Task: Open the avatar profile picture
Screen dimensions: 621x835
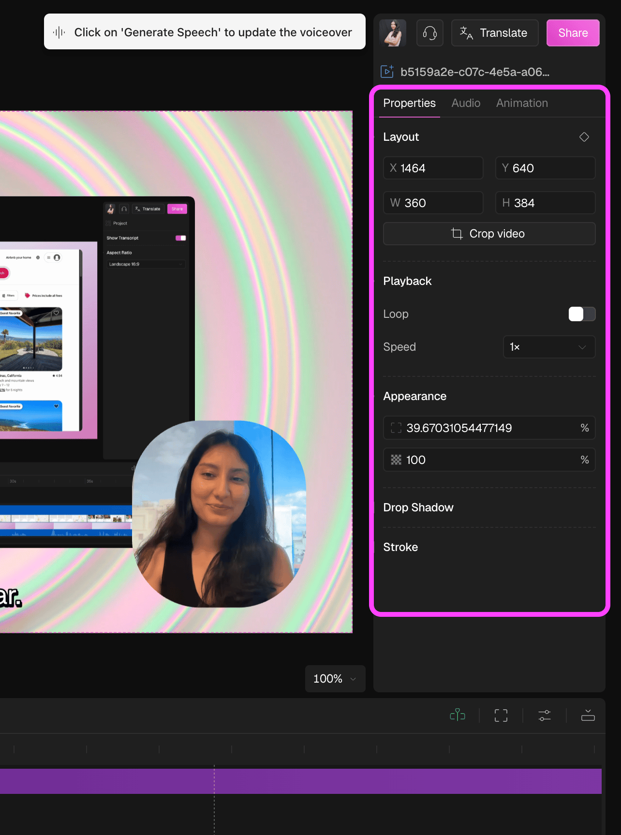Action: 393,33
